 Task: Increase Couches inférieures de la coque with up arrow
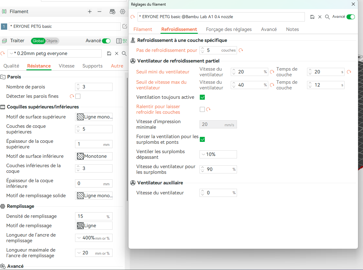click(x=78, y=166)
